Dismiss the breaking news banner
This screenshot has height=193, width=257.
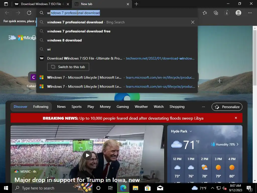click(236, 118)
